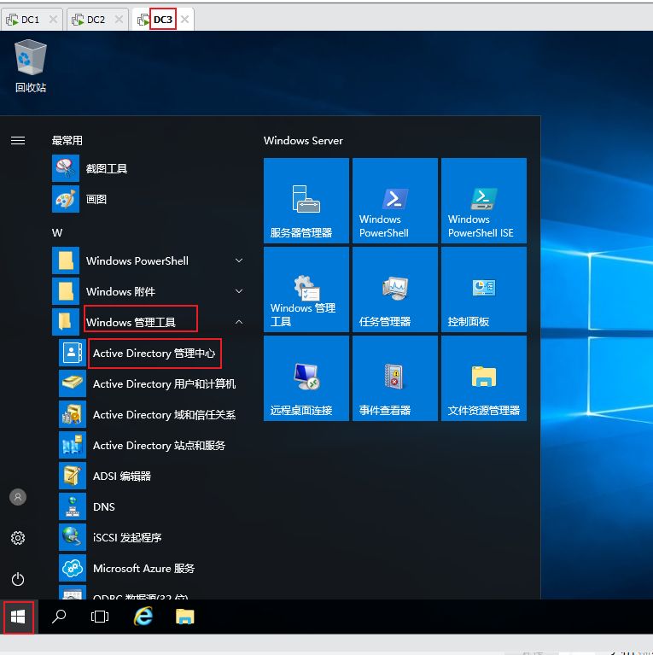Click the Windows Server group heading
This screenshot has width=653, height=655.
[x=303, y=141]
